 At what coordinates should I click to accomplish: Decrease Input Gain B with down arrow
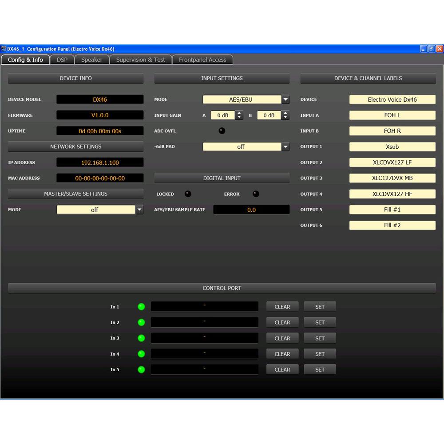285,118
